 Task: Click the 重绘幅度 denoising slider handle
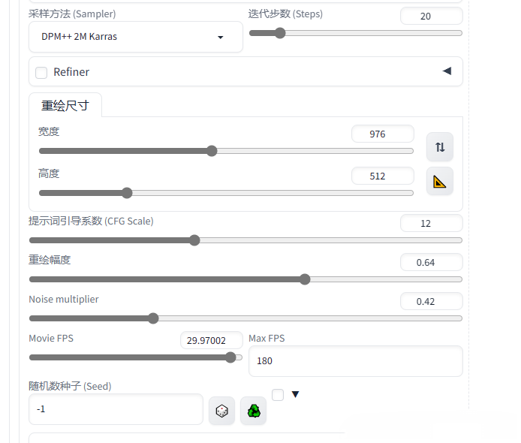tap(305, 279)
